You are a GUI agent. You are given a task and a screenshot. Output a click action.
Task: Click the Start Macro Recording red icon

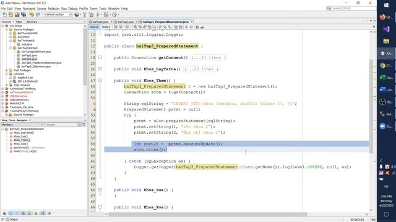pos(186,27)
